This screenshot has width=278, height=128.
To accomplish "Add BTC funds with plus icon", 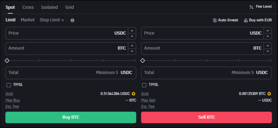I will click(x=269, y=93).
